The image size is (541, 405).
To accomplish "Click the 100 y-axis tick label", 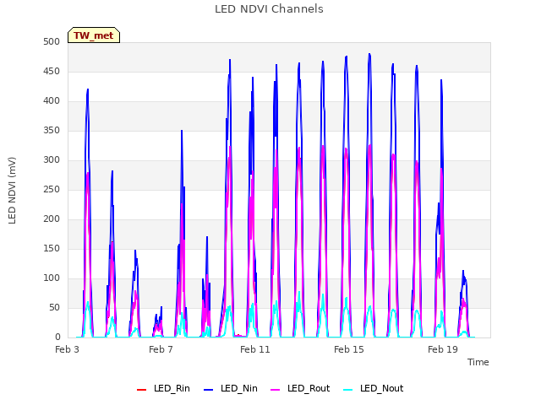I will click(x=52, y=278).
